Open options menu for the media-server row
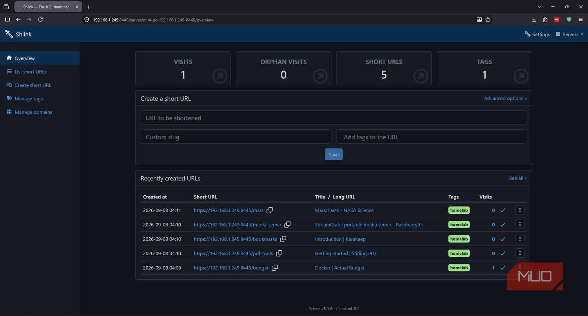 coord(520,224)
